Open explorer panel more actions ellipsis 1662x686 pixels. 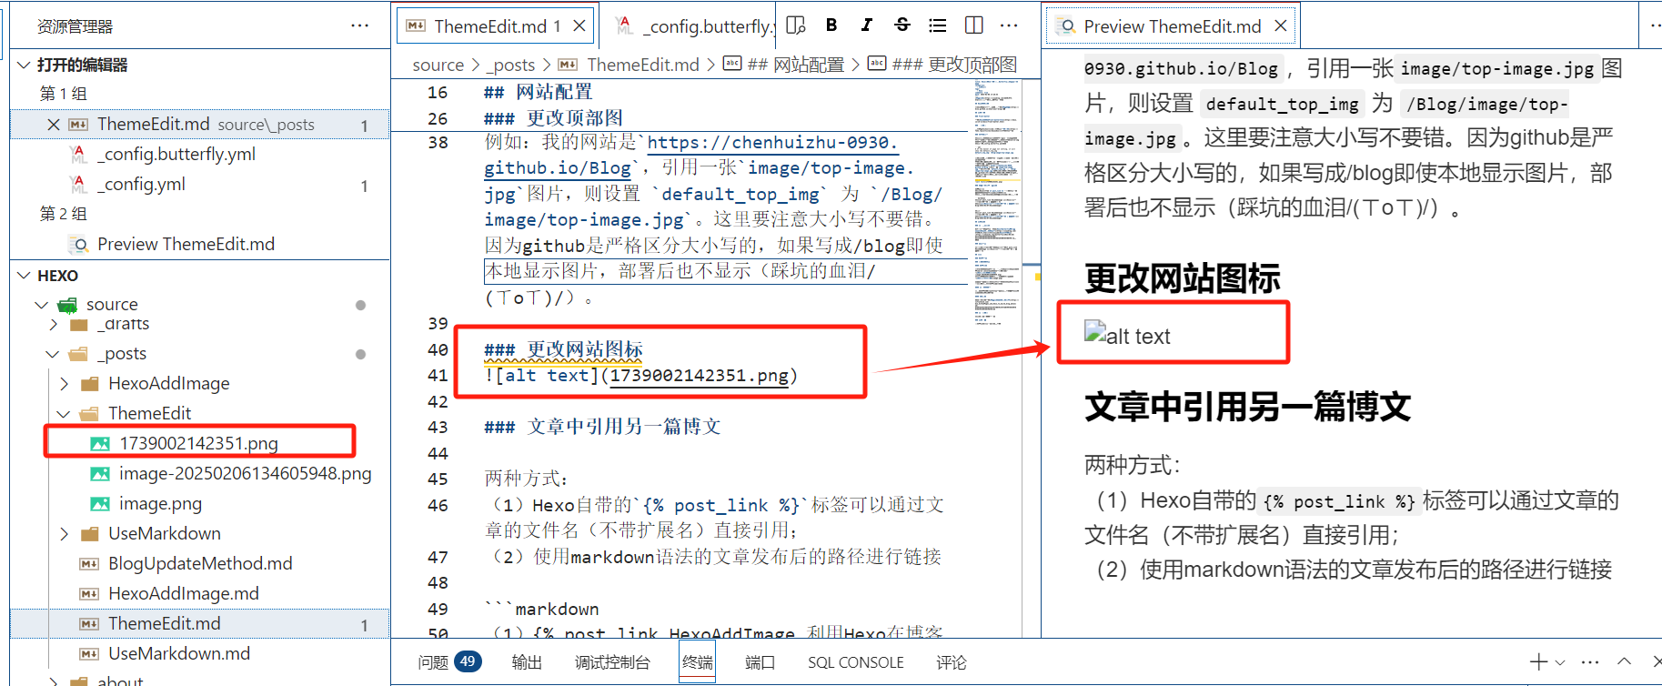(360, 26)
